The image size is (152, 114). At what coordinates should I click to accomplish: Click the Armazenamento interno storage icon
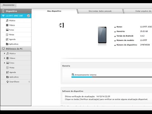point(73,75)
